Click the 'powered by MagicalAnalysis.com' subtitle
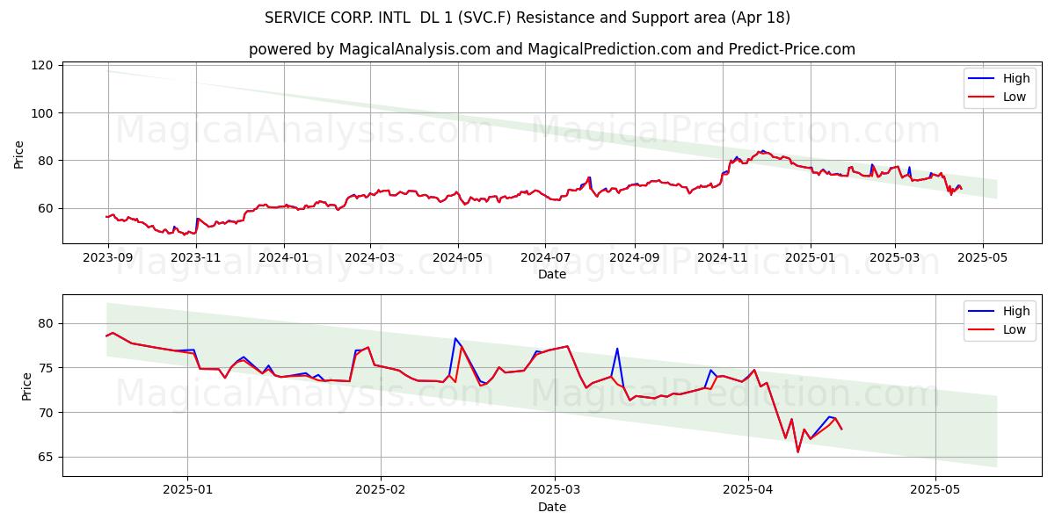The height and width of the screenshot is (527, 1055). coord(552,49)
